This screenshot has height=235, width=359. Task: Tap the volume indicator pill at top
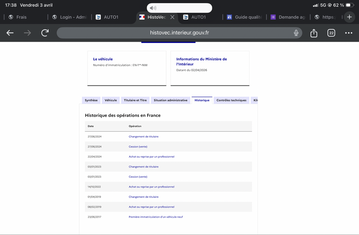click(179, 8)
